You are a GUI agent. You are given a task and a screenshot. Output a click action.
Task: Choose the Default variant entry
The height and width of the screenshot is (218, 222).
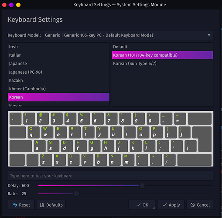162,47
